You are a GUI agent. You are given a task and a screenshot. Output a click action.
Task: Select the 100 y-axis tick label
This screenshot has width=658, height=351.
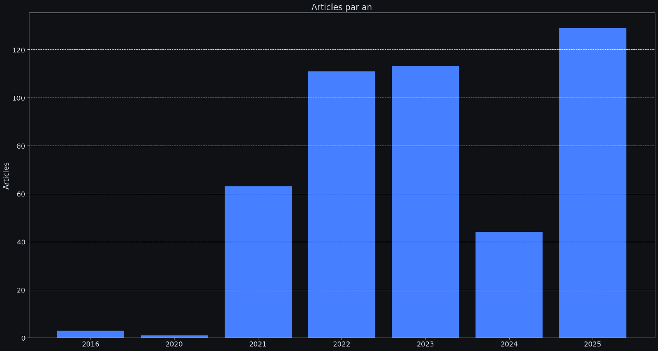tap(19, 98)
